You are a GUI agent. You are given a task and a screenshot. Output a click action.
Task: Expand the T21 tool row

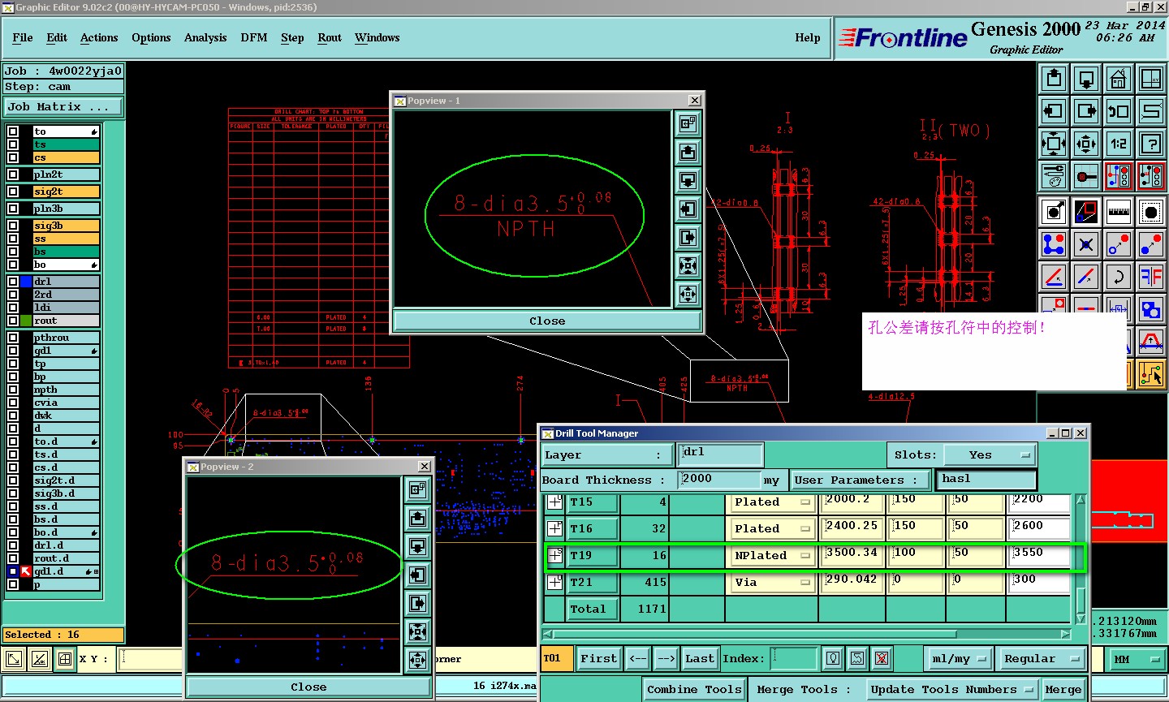tap(554, 582)
